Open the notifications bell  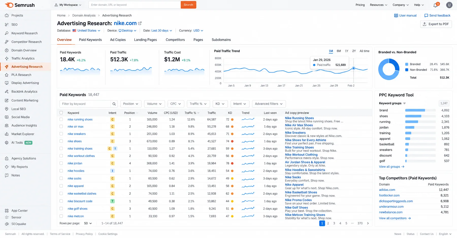click(x=435, y=5)
